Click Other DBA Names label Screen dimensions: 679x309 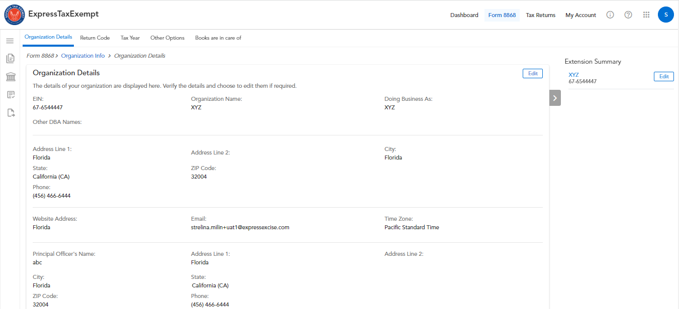click(57, 122)
